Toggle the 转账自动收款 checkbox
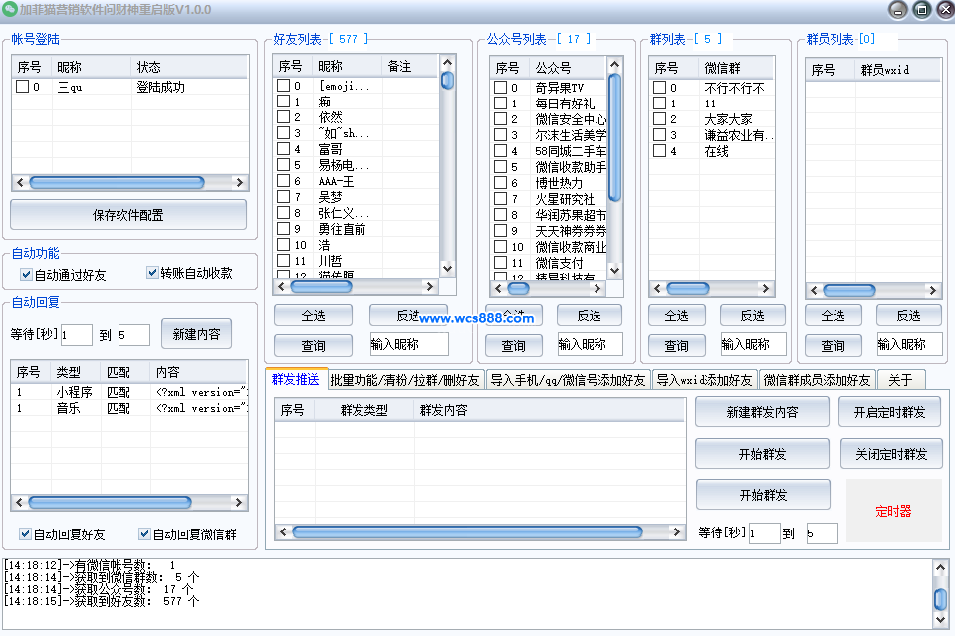955x636 pixels. (x=153, y=273)
